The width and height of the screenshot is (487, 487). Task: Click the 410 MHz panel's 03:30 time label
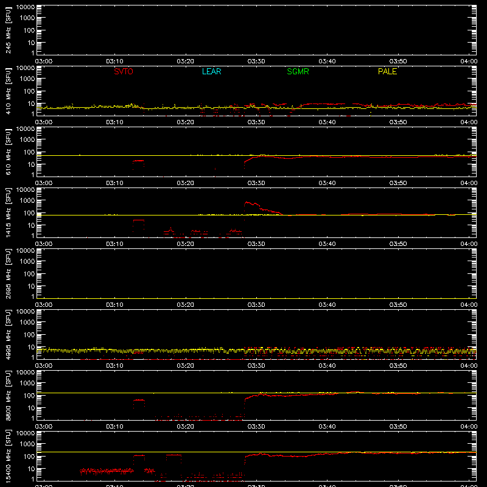pos(256,122)
